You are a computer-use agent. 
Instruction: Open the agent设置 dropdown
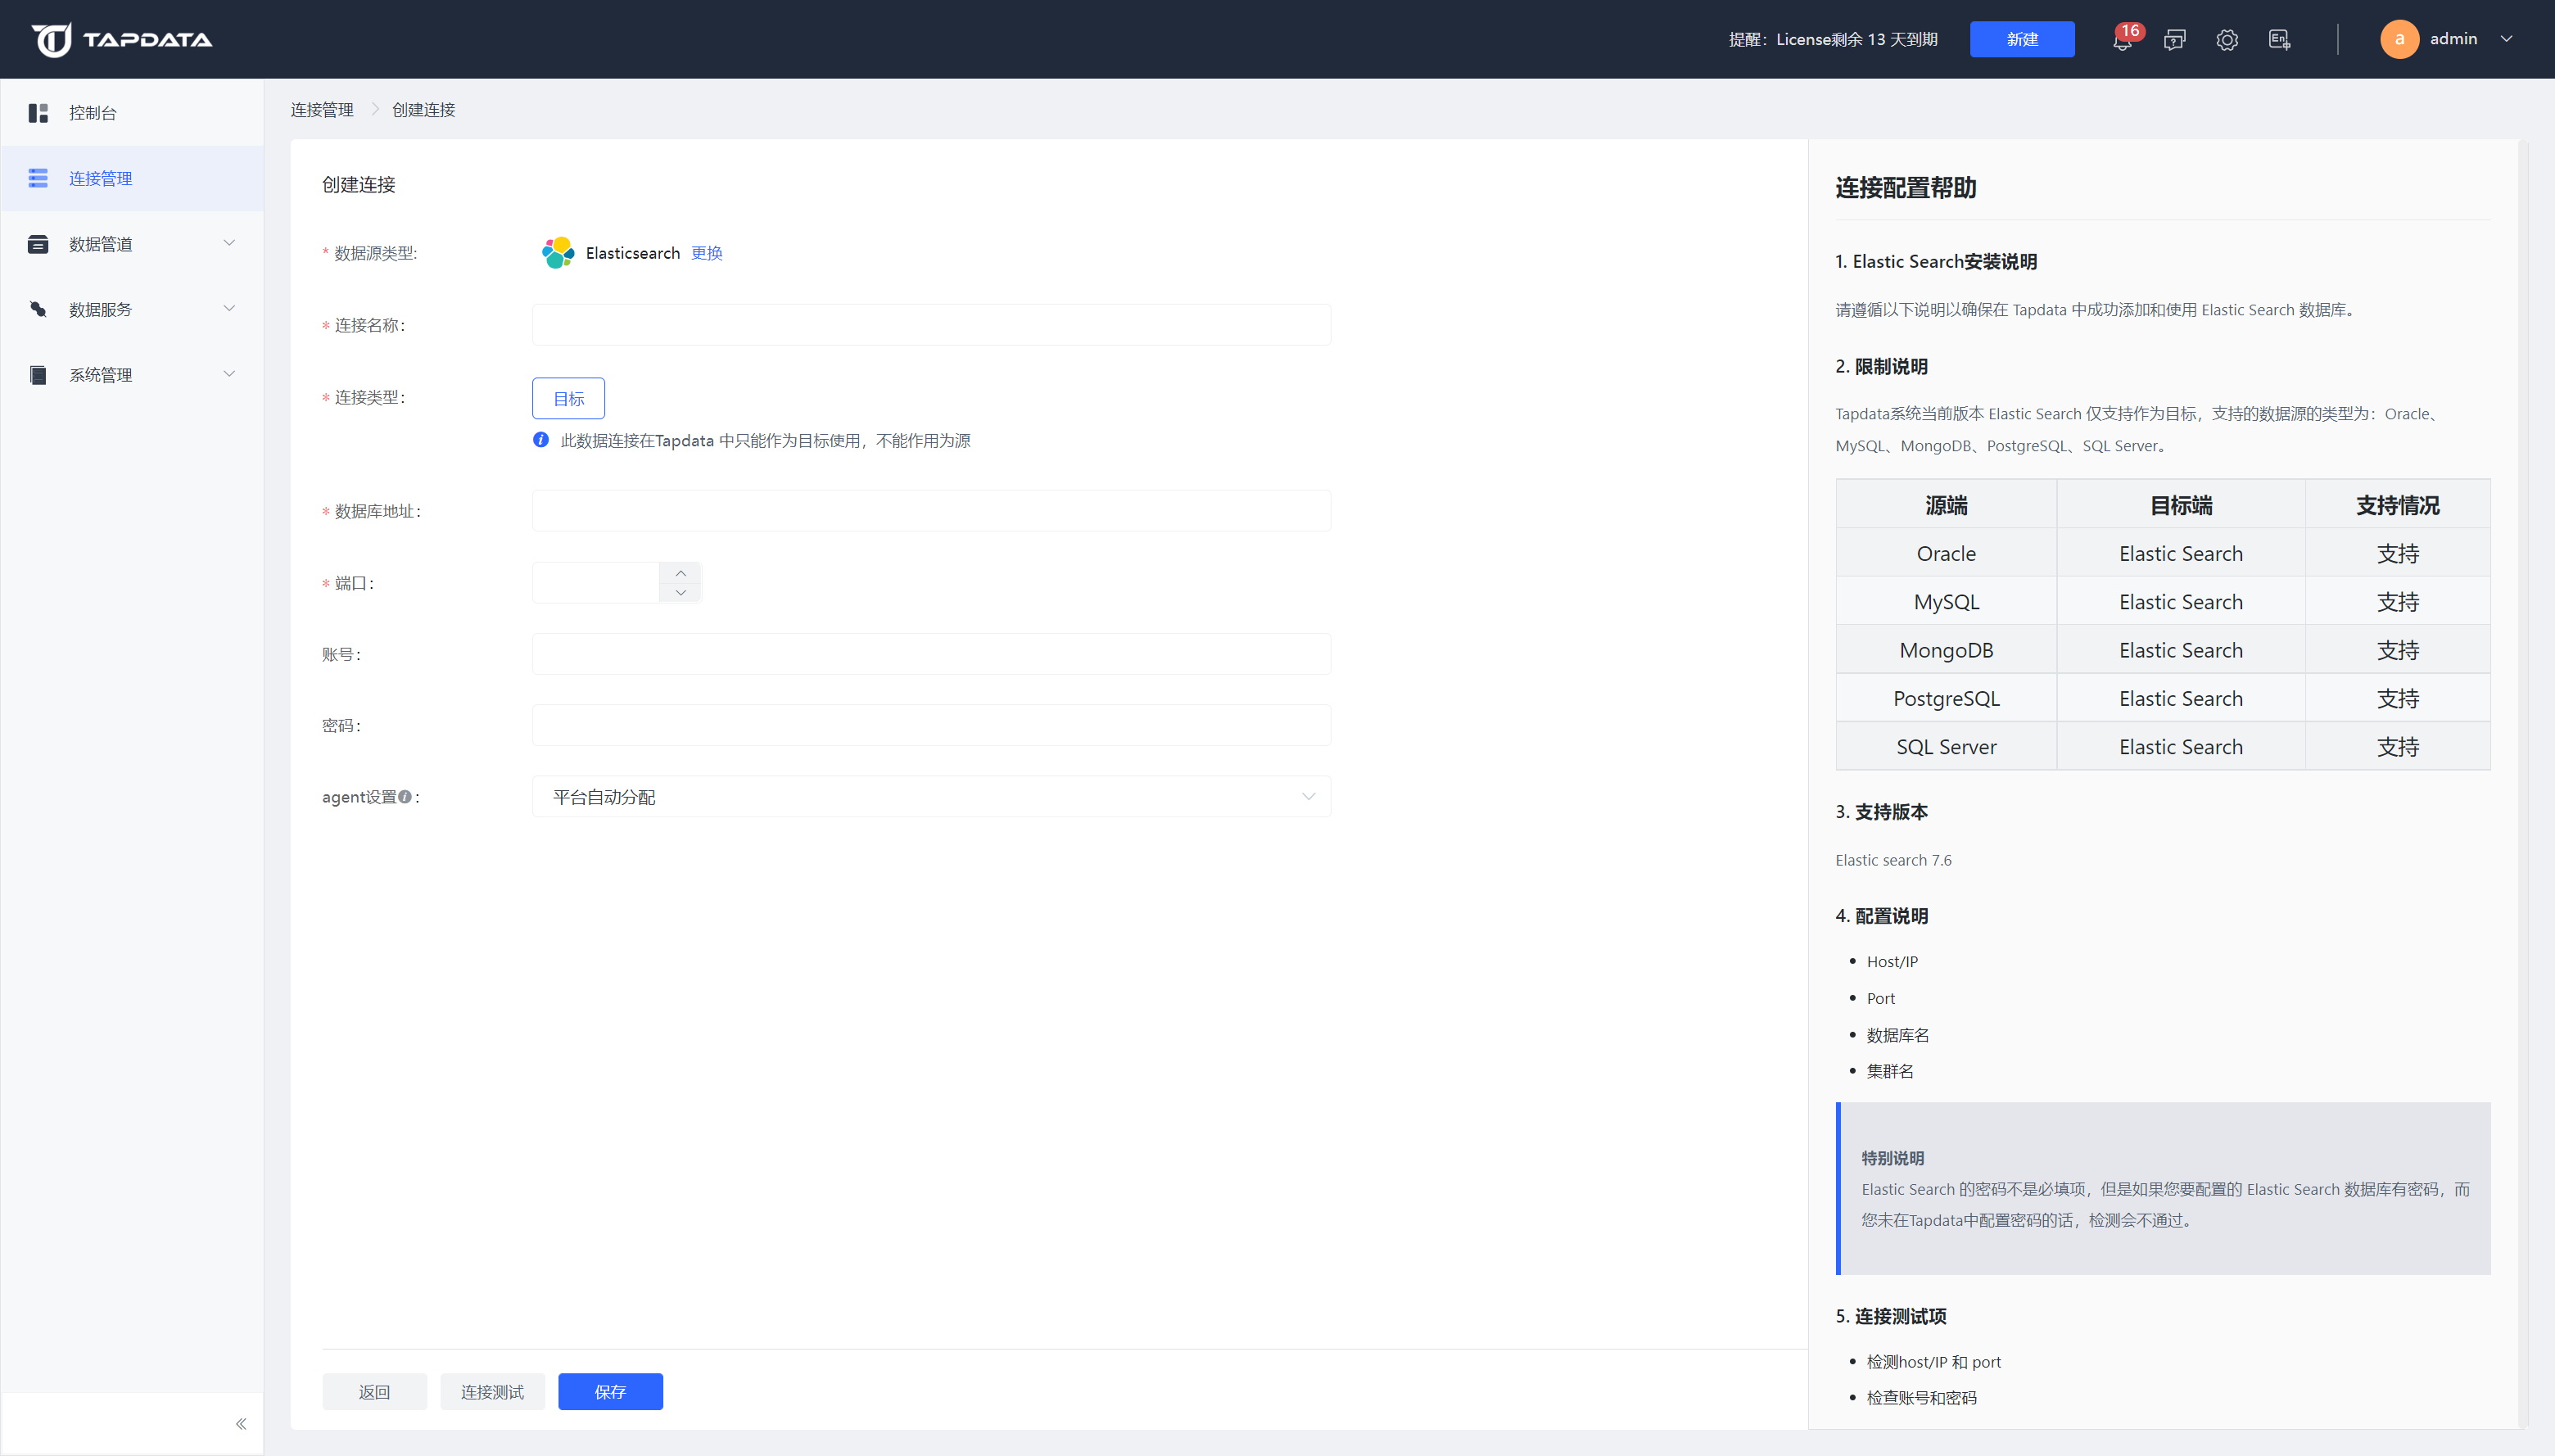click(930, 797)
